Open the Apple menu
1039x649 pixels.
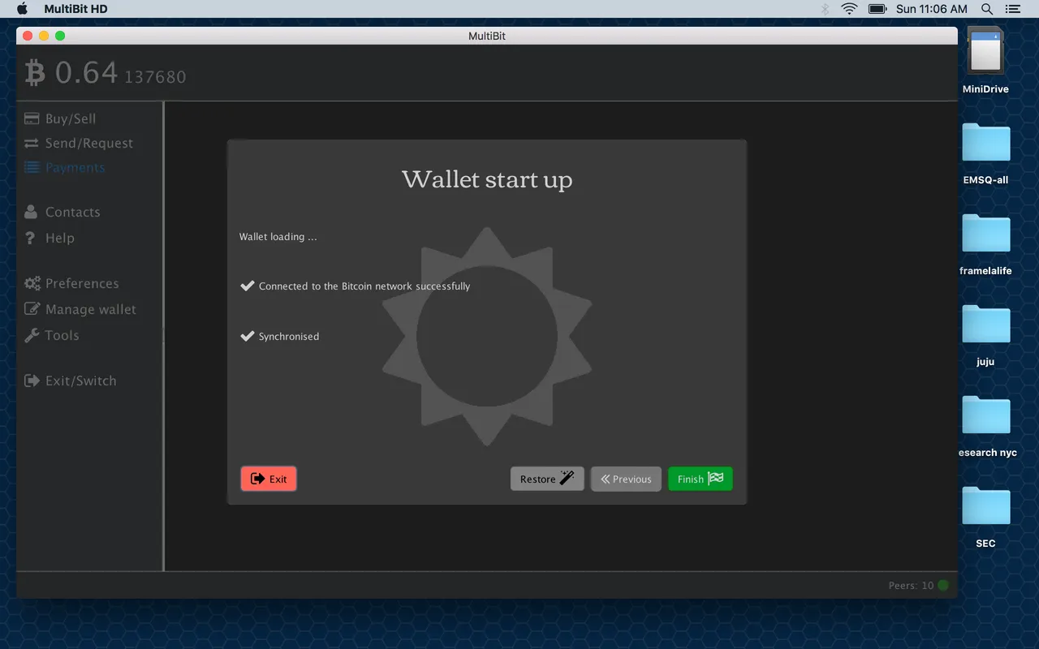pyautogui.click(x=22, y=9)
